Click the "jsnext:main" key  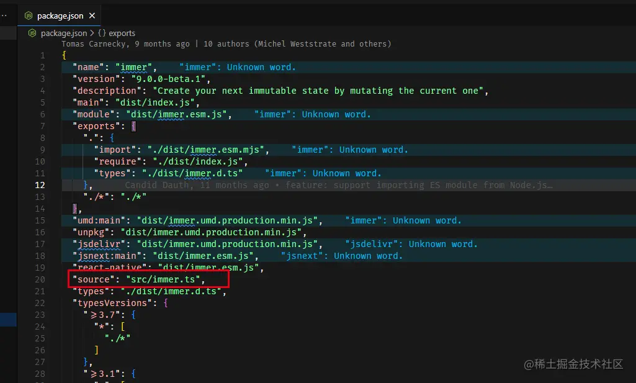click(107, 256)
